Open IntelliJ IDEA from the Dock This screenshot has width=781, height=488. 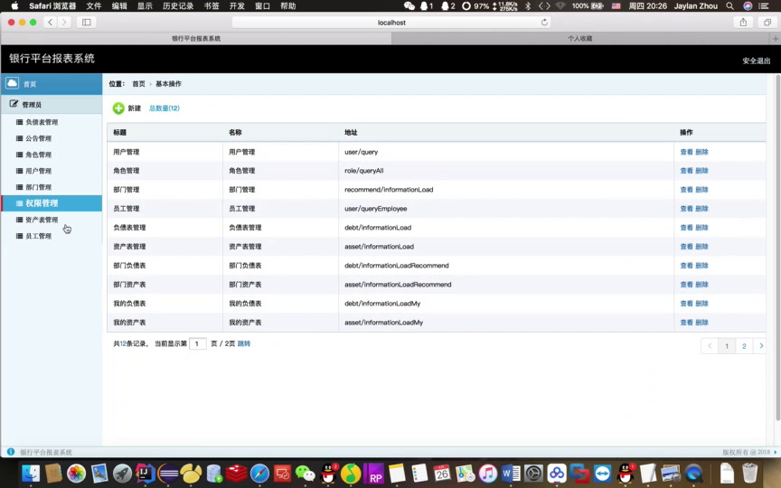(x=146, y=473)
